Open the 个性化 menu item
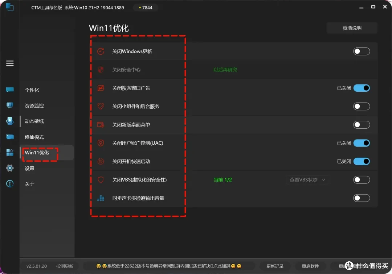Viewport: 392px width, 274px height. tap(32, 90)
